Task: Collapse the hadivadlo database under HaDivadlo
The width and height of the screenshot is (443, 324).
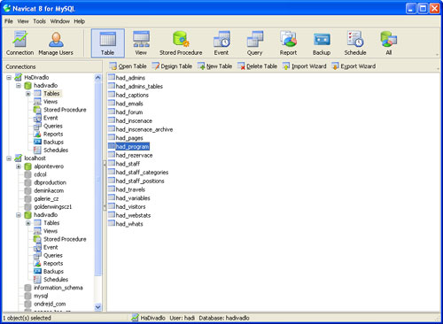Action: click(19, 86)
